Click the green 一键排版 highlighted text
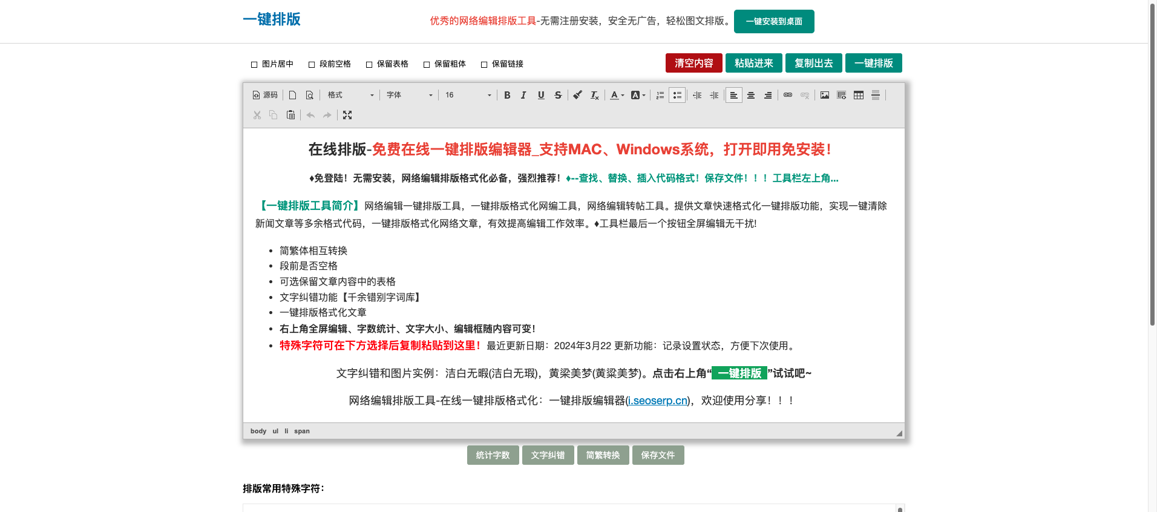This screenshot has height=512, width=1157. coord(739,373)
